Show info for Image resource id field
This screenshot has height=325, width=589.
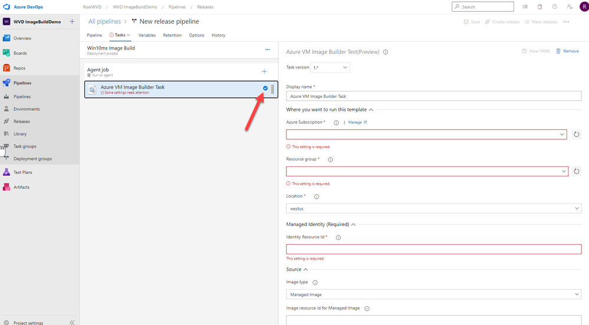[x=367, y=308]
